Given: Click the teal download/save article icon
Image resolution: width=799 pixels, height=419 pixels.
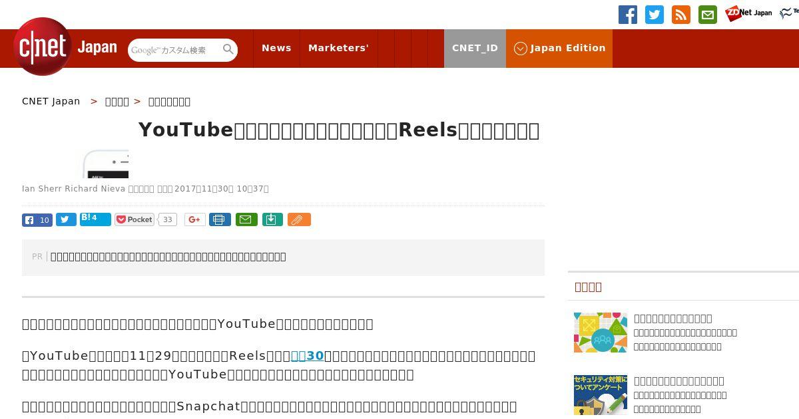Looking at the screenshot, I should [272, 219].
